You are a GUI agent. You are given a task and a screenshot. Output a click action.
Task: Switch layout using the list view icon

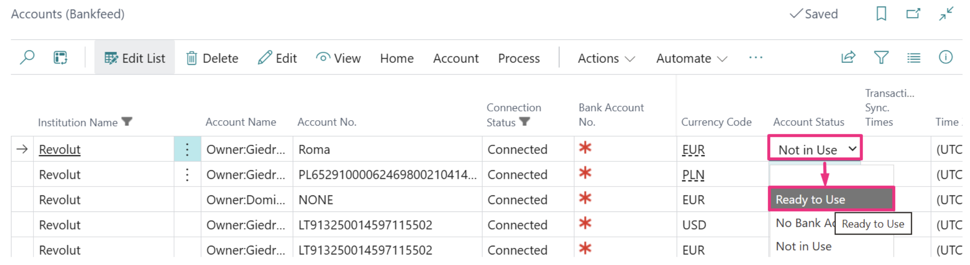(x=914, y=57)
